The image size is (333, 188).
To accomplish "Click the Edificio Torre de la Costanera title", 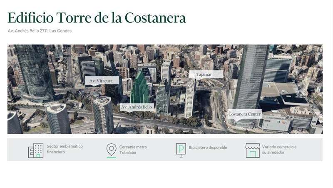I will coord(97,18).
